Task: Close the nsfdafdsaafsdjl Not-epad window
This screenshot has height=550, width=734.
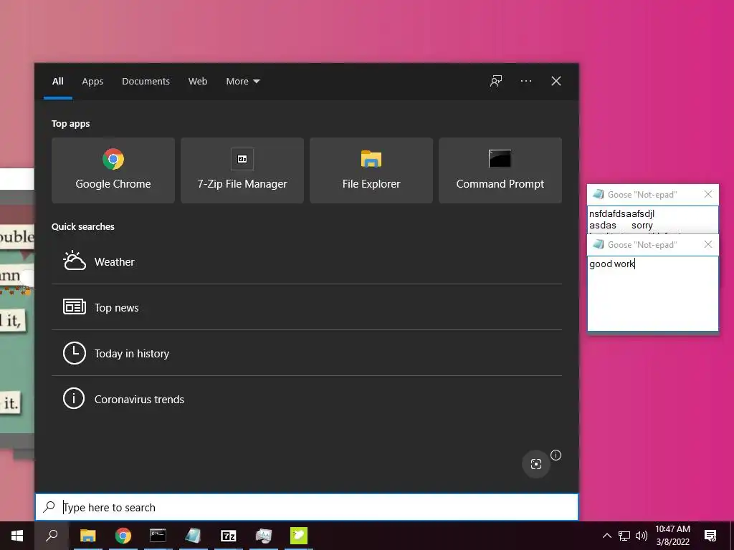Action: pyautogui.click(x=708, y=194)
